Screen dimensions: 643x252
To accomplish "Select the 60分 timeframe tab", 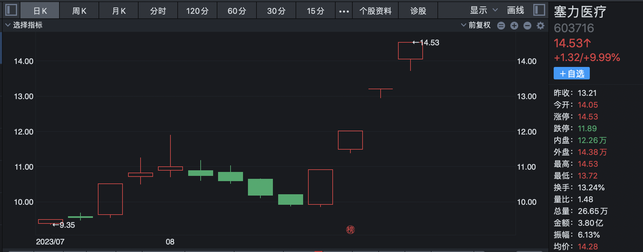I will 237,11.
